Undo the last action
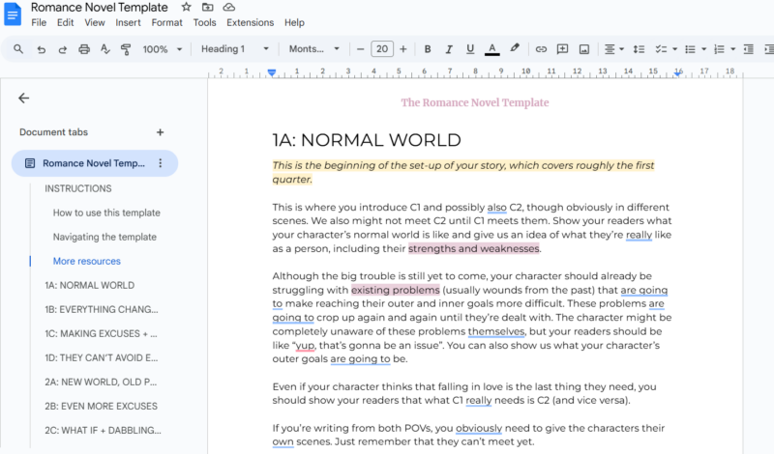Image resolution: width=774 pixels, height=454 pixels. 42,49
